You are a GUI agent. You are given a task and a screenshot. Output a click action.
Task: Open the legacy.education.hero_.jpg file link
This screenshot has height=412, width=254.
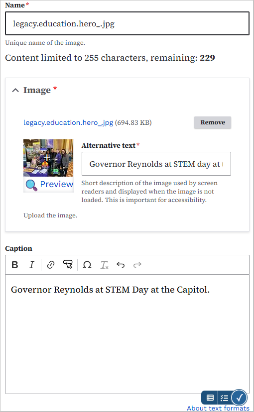[68, 122]
